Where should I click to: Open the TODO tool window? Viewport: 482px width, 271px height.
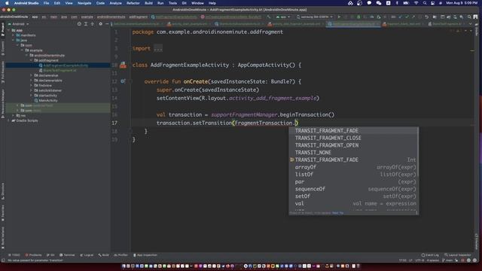click(14, 255)
